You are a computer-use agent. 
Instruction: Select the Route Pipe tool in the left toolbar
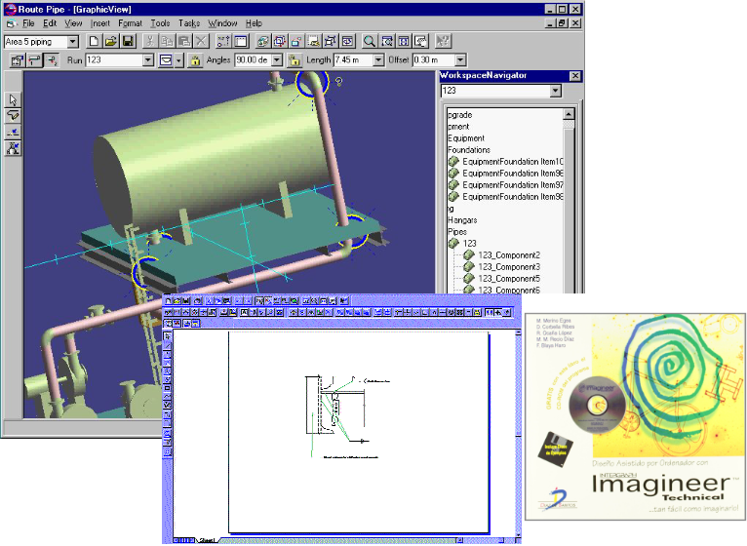[14, 115]
